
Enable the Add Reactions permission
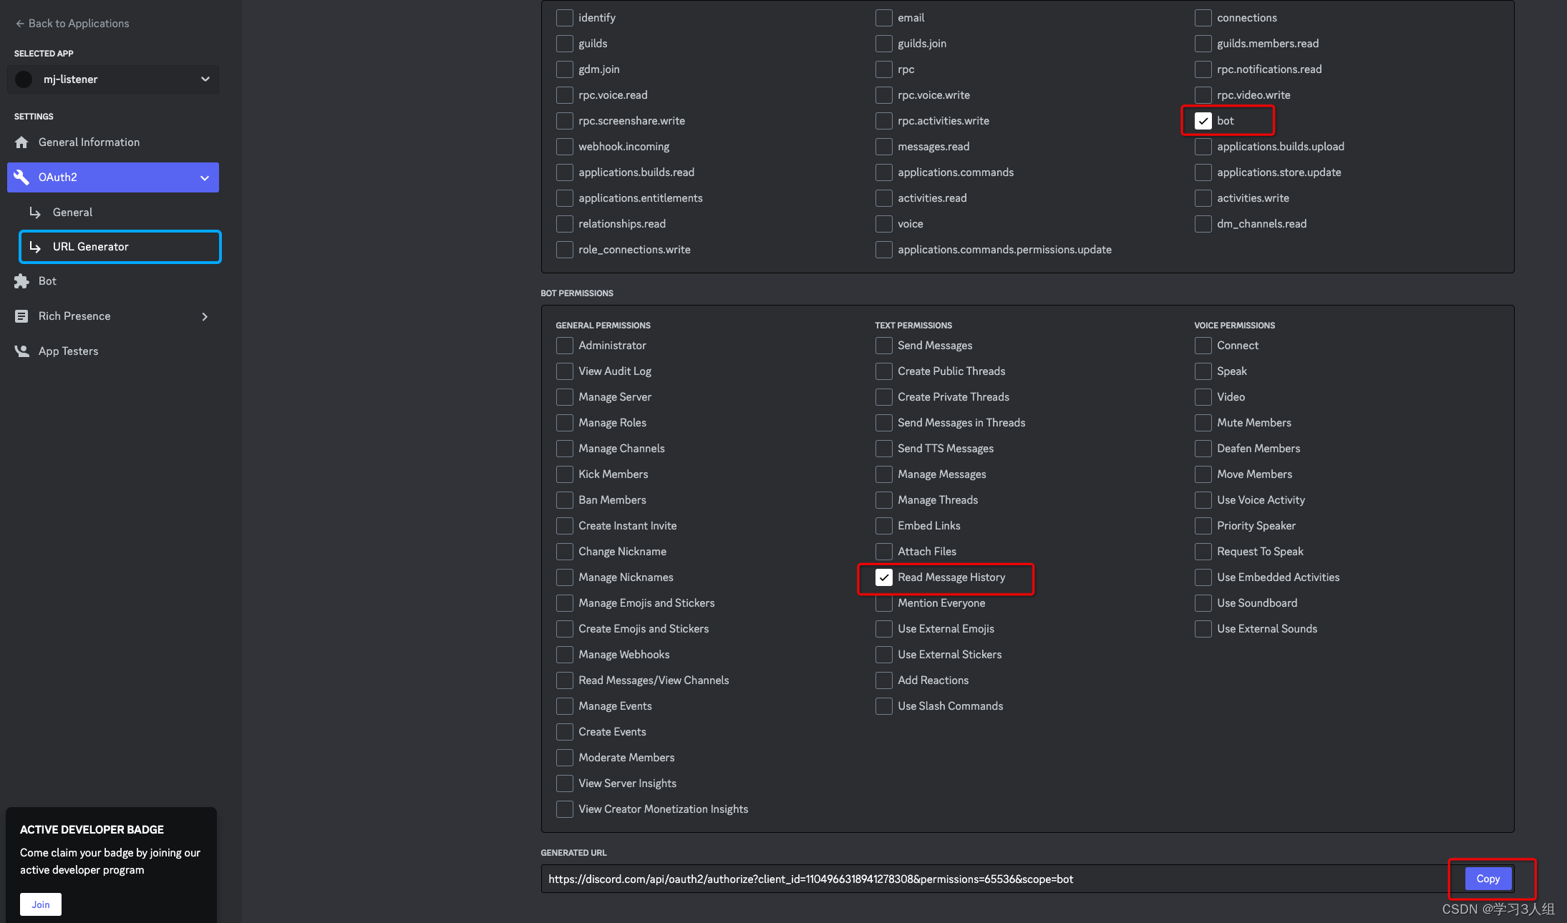(883, 680)
